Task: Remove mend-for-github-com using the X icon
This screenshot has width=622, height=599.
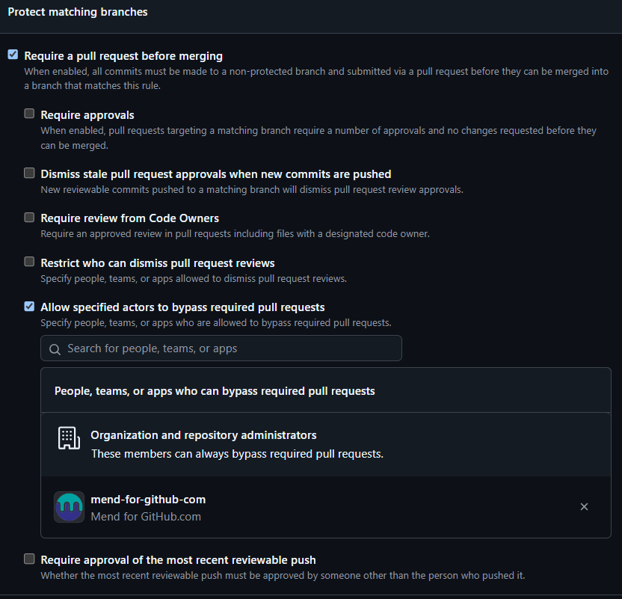Action: [x=584, y=506]
